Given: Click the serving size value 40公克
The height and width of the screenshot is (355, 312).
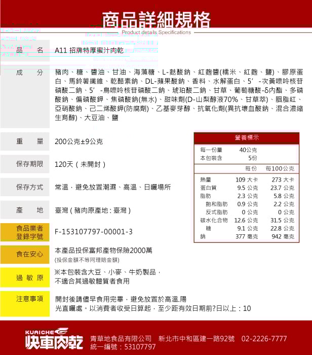Looking at the screenshot, I should click(248, 150).
